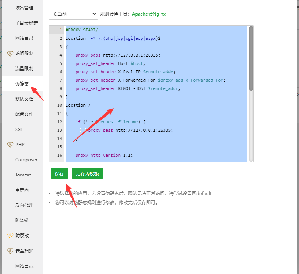Click the diamond icon beside PHP
299x274 pixels.
pos(10,144)
